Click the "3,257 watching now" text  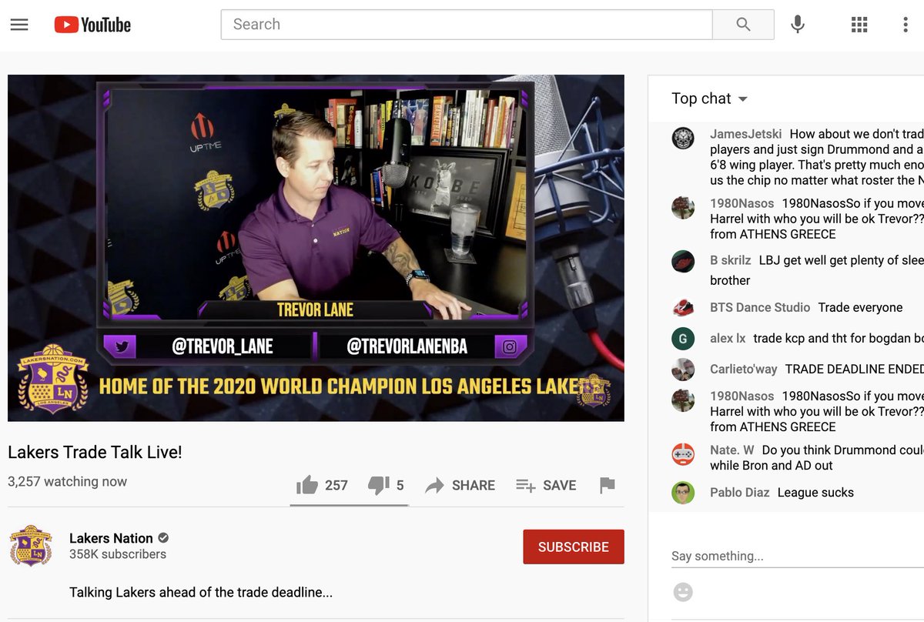click(67, 481)
